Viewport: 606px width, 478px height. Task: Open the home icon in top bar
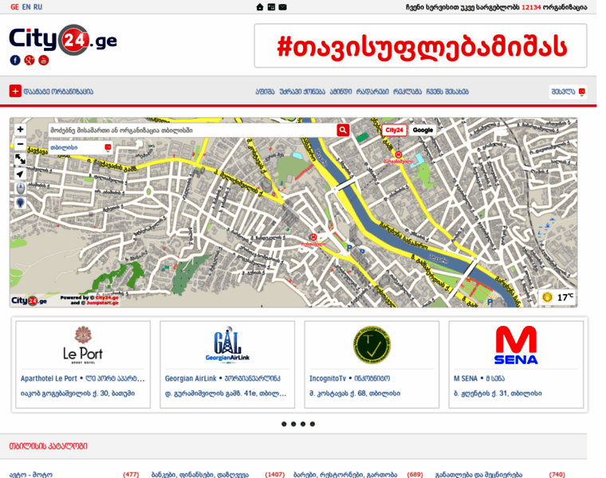tap(260, 7)
